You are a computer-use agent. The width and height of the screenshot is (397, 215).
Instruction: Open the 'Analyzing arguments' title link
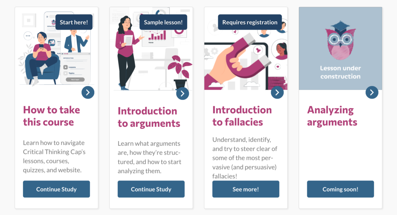point(332,116)
